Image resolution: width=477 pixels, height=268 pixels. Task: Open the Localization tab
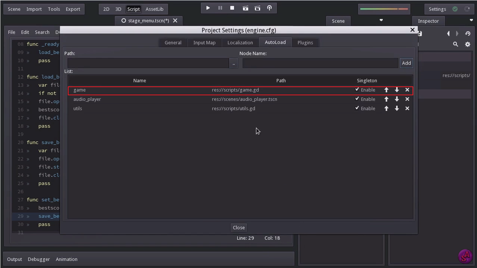pyautogui.click(x=240, y=42)
